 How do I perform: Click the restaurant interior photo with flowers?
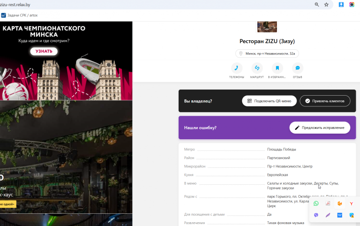(66, 157)
